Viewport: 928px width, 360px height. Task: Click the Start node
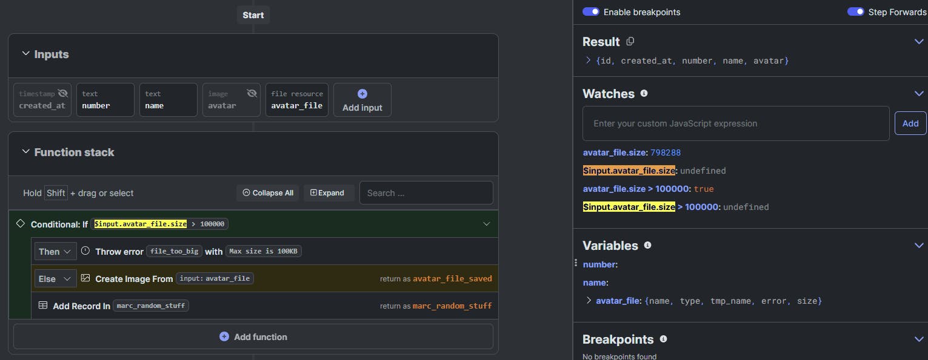tap(253, 15)
